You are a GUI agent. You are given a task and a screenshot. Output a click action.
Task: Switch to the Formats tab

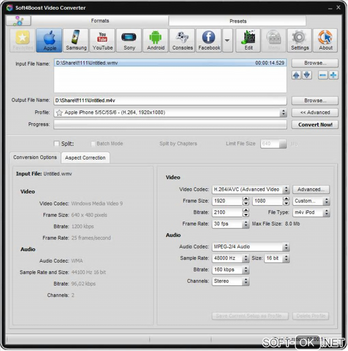[100, 21]
